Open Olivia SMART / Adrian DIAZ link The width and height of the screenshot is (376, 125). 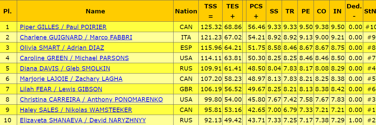(62, 48)
